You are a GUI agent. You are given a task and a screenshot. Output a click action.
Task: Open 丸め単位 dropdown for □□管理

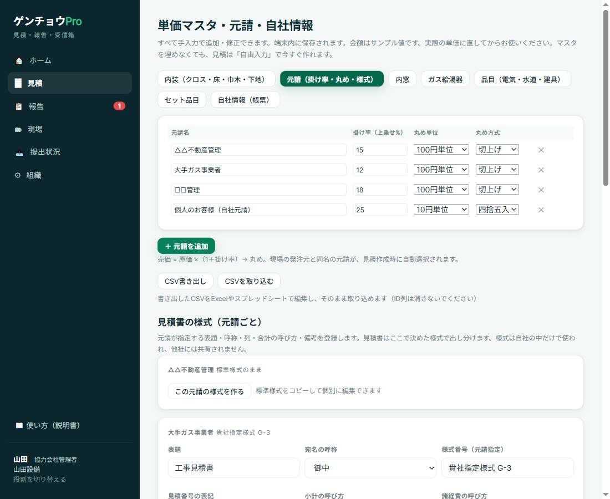click(441, 190)
